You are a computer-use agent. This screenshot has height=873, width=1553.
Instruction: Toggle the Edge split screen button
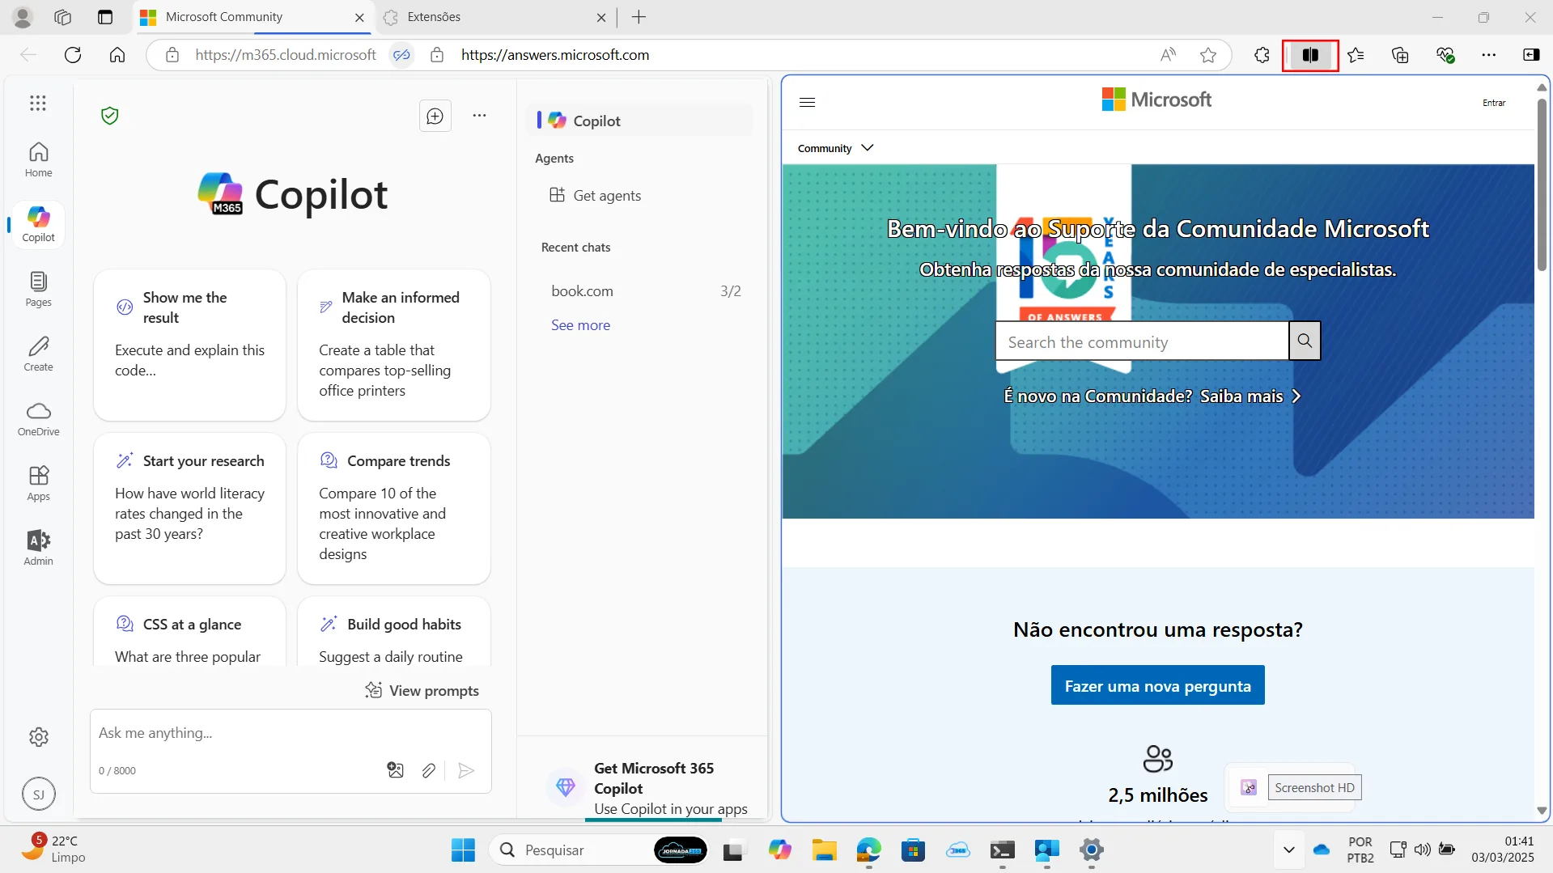click(x=1309, y=55)
